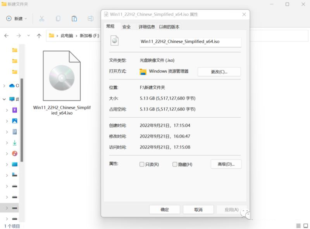The width and height of the screenshot is (310, 229).
Task: Click the 取消 button
Action: [198, 210]
